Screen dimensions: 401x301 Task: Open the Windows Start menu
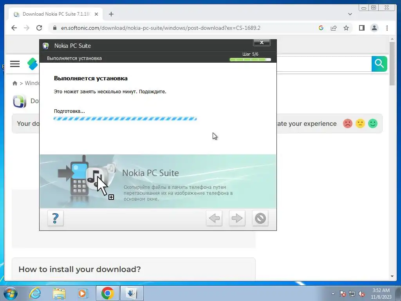11,293
